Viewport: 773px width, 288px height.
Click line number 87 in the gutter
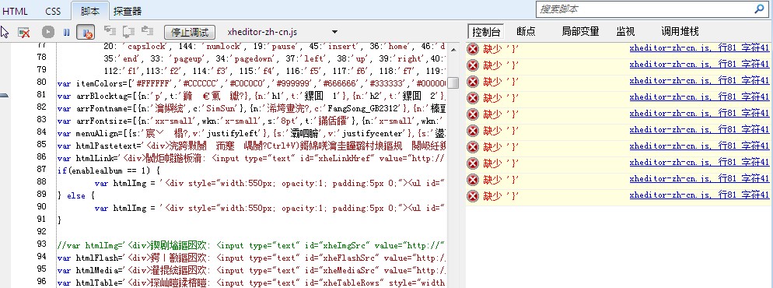tap(41, 170)
